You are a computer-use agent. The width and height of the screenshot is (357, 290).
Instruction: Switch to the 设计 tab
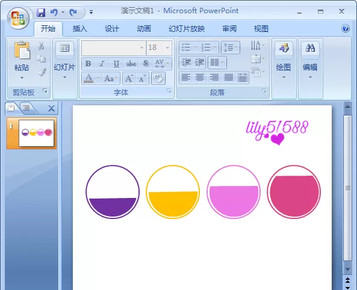tap(112, 29)
